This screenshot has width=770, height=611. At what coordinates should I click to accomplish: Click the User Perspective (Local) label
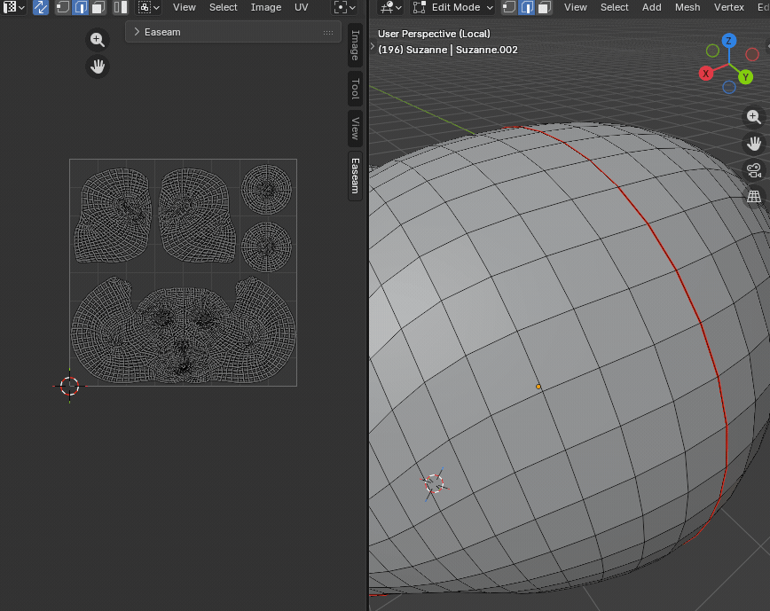click(434, 34)
